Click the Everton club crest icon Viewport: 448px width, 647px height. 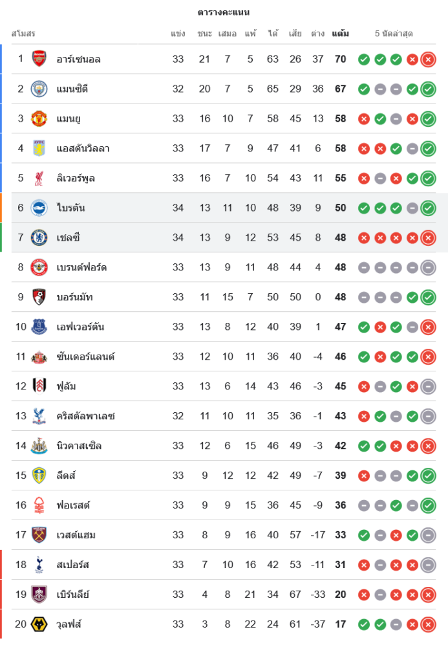39,327
